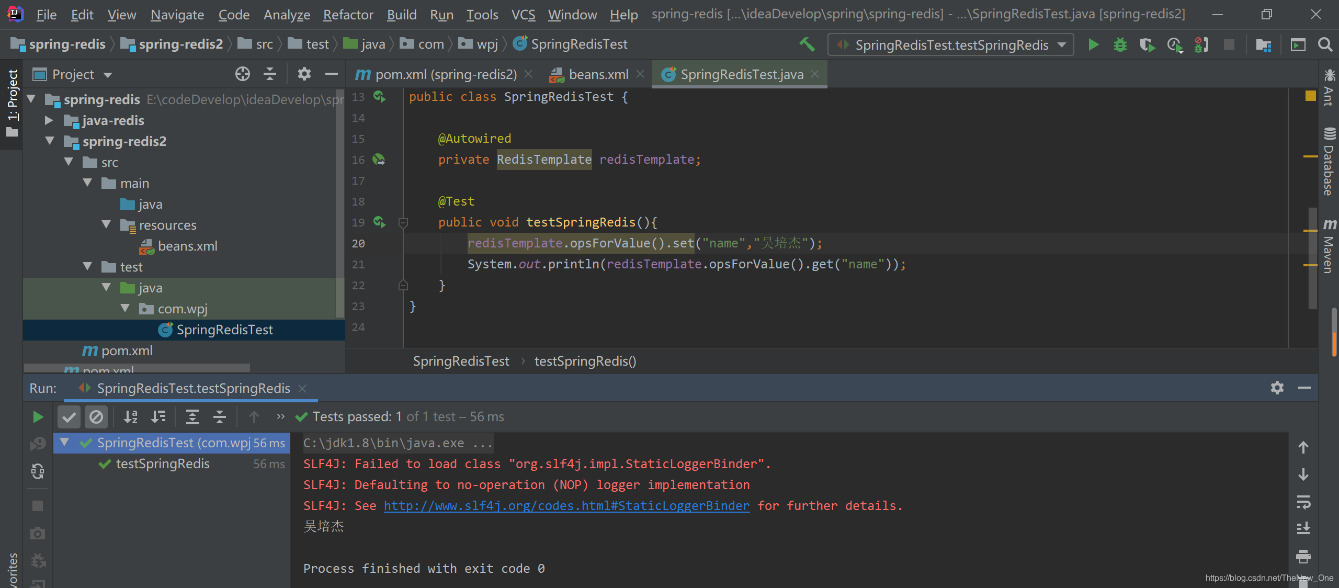Click the Profiler run icon in toolbar
This screenshot has width=1339, height=588.
point(1175,45)
